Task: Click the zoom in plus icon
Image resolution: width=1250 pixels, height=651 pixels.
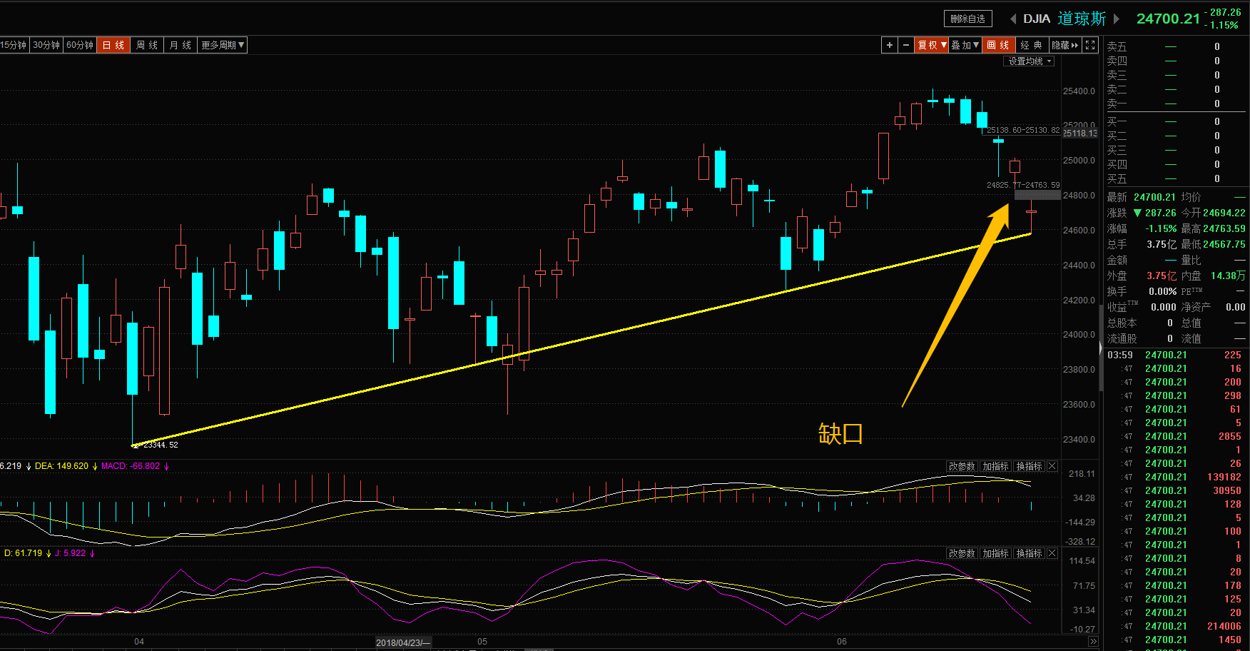Action: click(889, 45)
